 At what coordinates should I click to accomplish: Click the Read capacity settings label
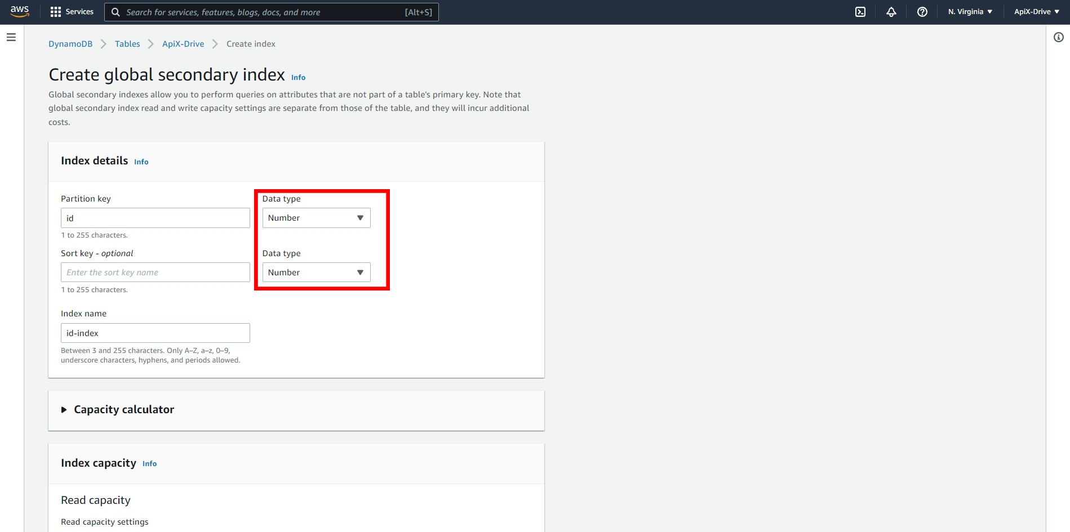click(105, 522)
